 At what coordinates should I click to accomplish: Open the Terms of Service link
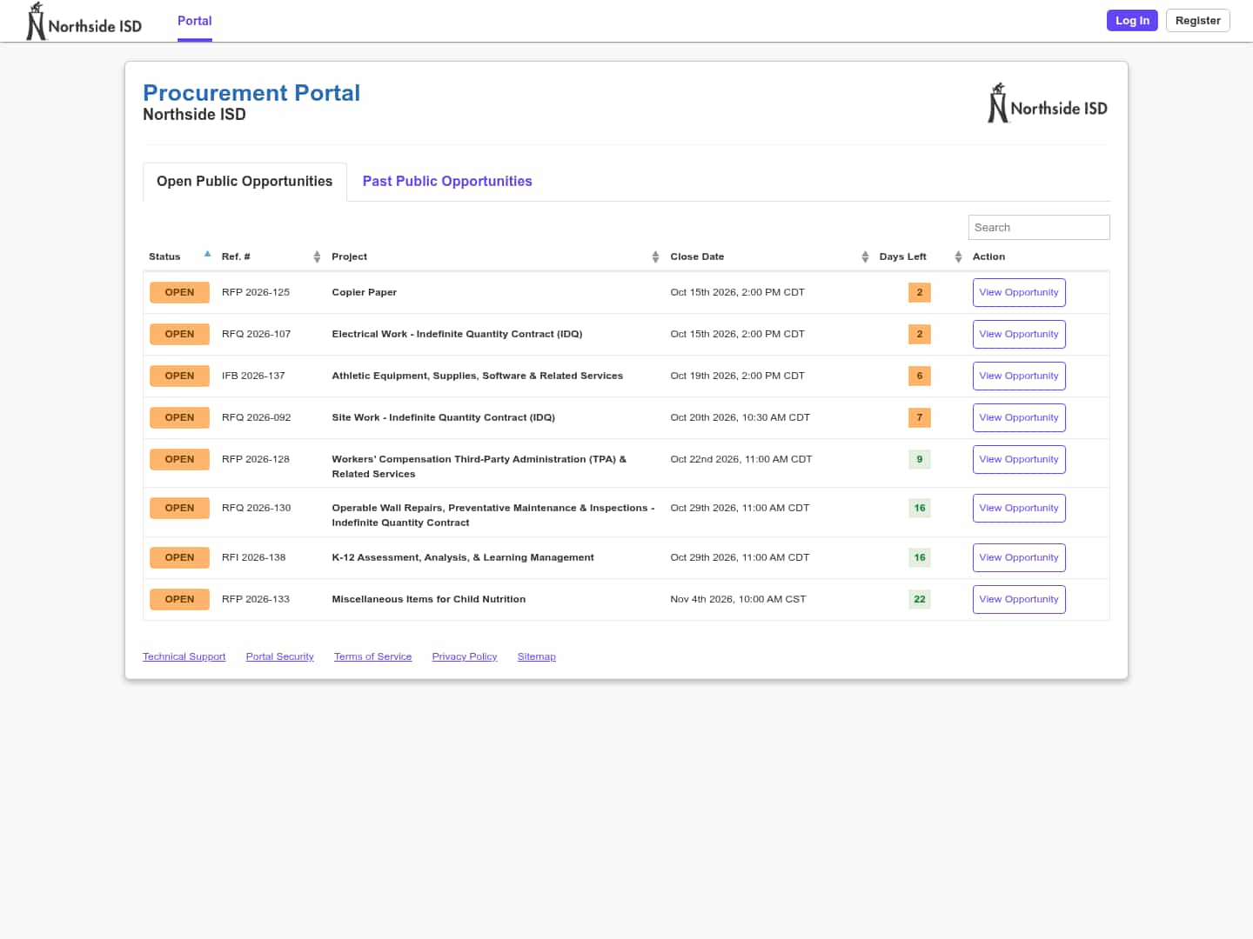(372, 656)
